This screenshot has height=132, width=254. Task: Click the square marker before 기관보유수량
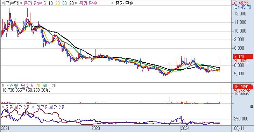point(2,107)
